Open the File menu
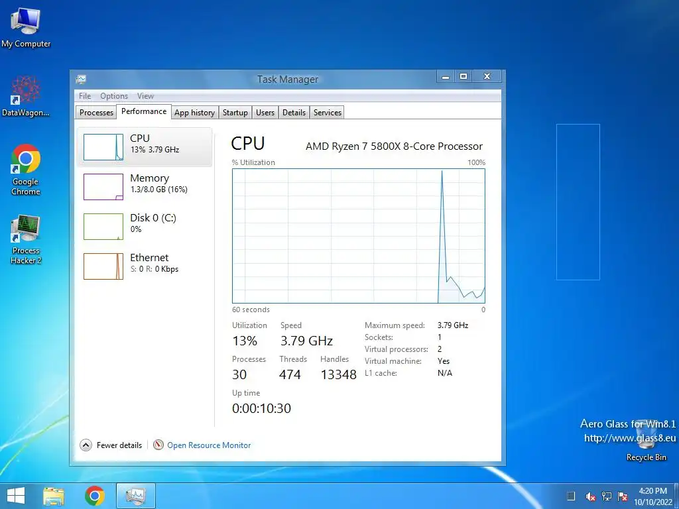 (85, 95)
